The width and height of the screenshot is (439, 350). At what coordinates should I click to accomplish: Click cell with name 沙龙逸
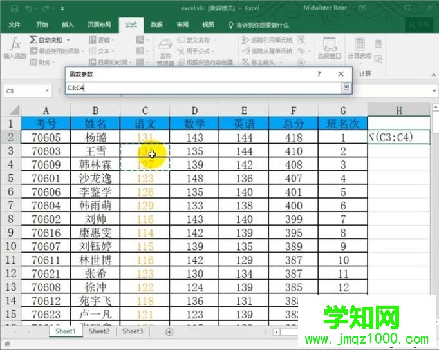pos(95,178)
